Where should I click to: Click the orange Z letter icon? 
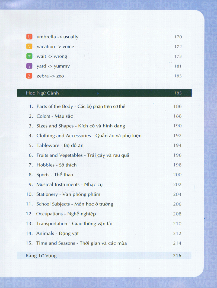click(x=29, y=76)
